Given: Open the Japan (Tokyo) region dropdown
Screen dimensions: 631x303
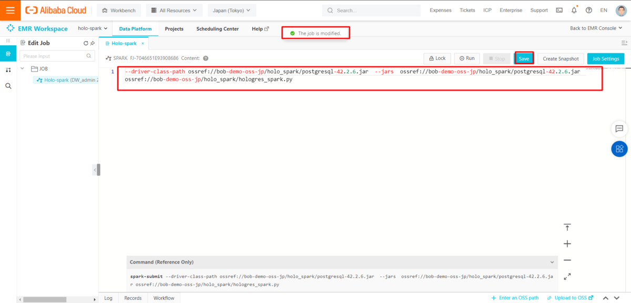Looking at the screenshot, I should (x=232, y=10).
